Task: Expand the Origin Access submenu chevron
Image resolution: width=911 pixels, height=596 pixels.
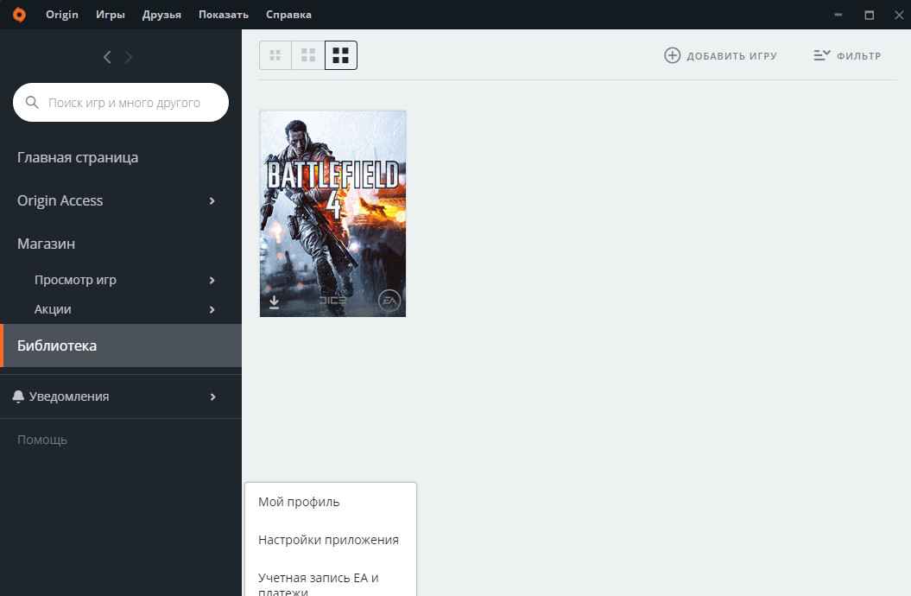Action: tap(212, 200)
